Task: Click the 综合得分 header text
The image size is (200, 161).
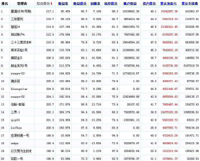Action: tap(43, 4)
